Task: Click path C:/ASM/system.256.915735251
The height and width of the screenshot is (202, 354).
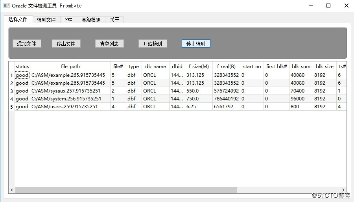Action: tap(66, 99)
